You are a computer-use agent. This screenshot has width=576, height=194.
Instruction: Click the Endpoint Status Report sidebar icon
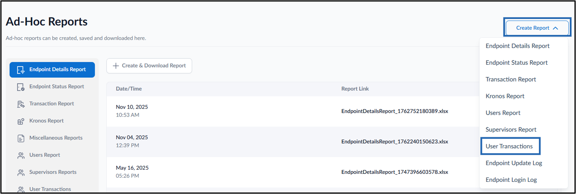click(21, 87)
